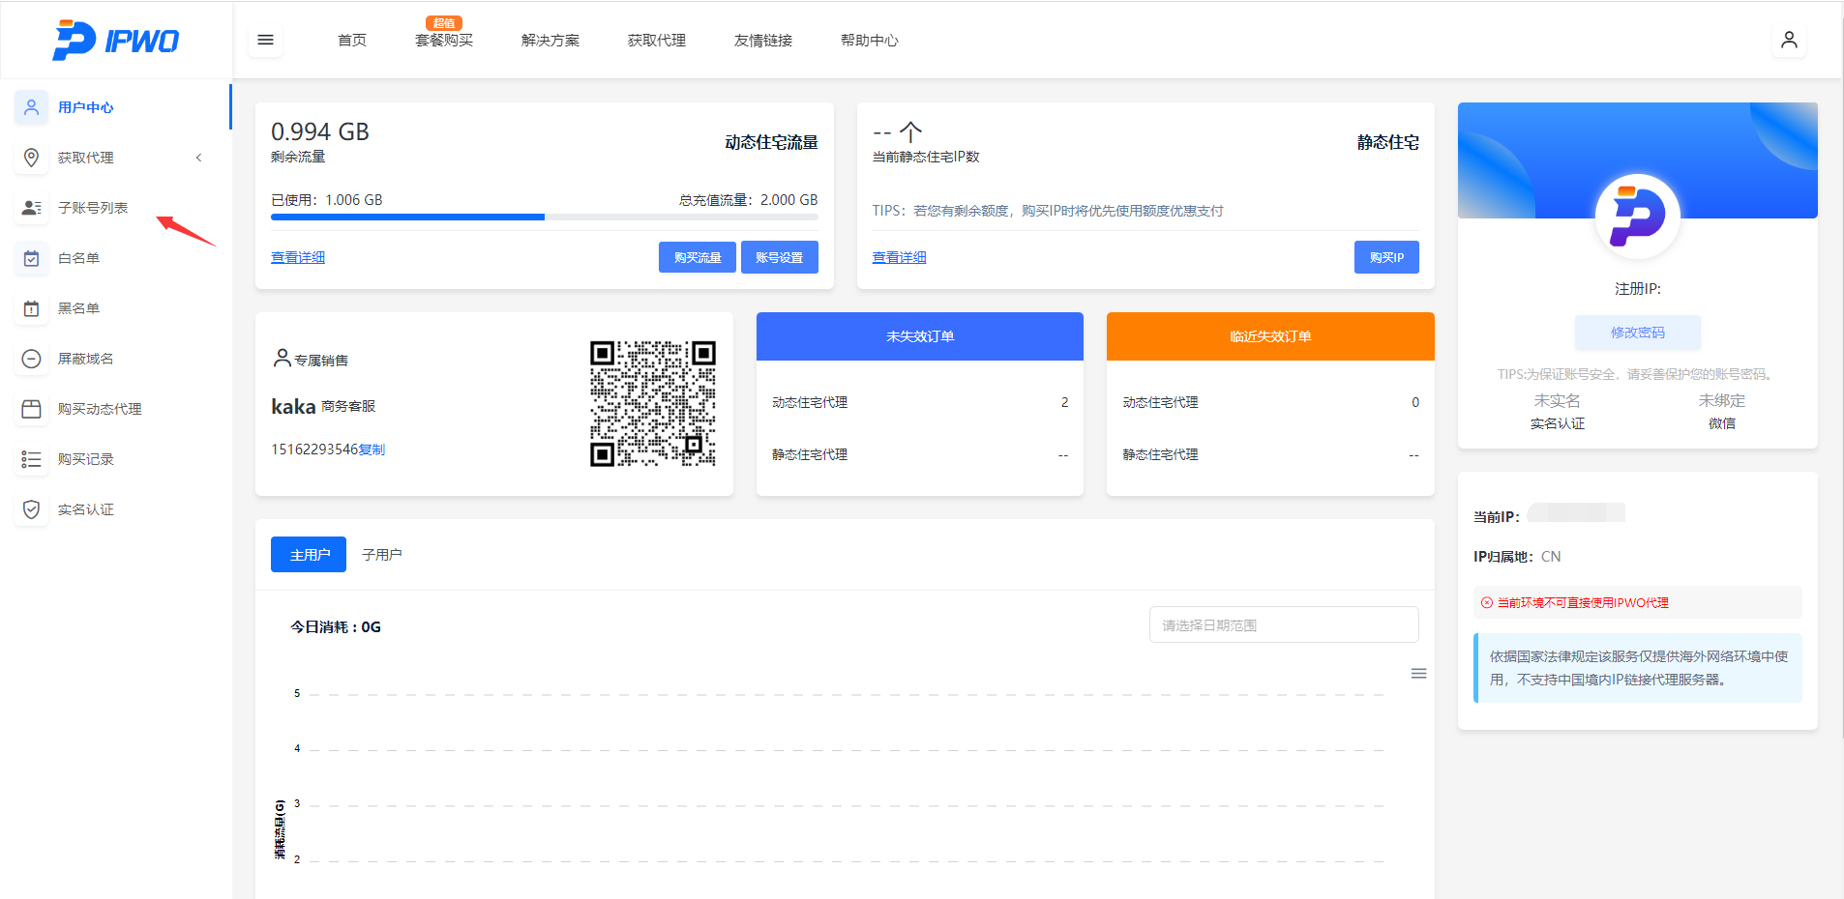Click the hamburger menu icon in header
The width and height of the screenshot is (1844, 899).
265,41
